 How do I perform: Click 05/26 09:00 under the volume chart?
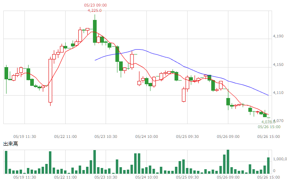(x=228, y=177)
